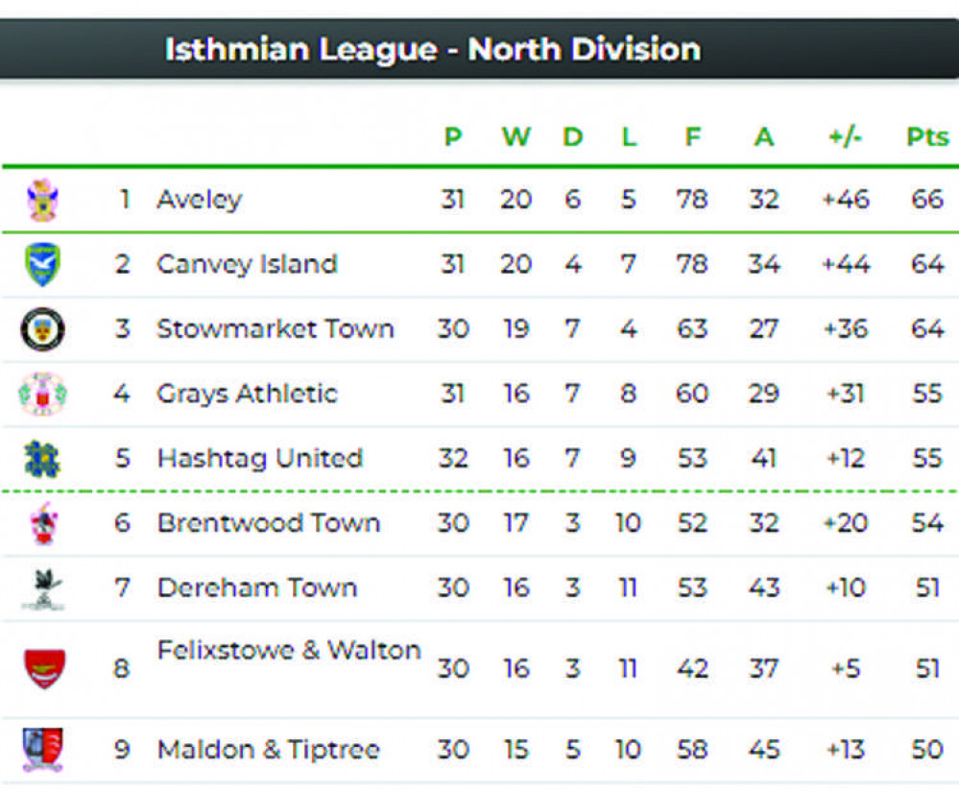Click the Maldon & Tiptree crest
This screenshot has height=793, width=959.
tap(42, 750)
